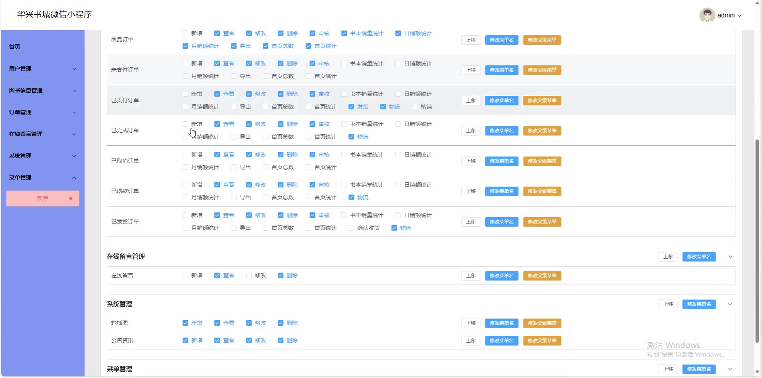Image resolution: width=762 pixels, height=378 pixels.
Task: Disable 导出 permission for 商品订单
Action: click(234, 46)
